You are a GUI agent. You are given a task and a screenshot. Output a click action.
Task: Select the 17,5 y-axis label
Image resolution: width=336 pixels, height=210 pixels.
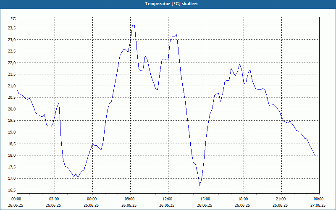(12, 167)
